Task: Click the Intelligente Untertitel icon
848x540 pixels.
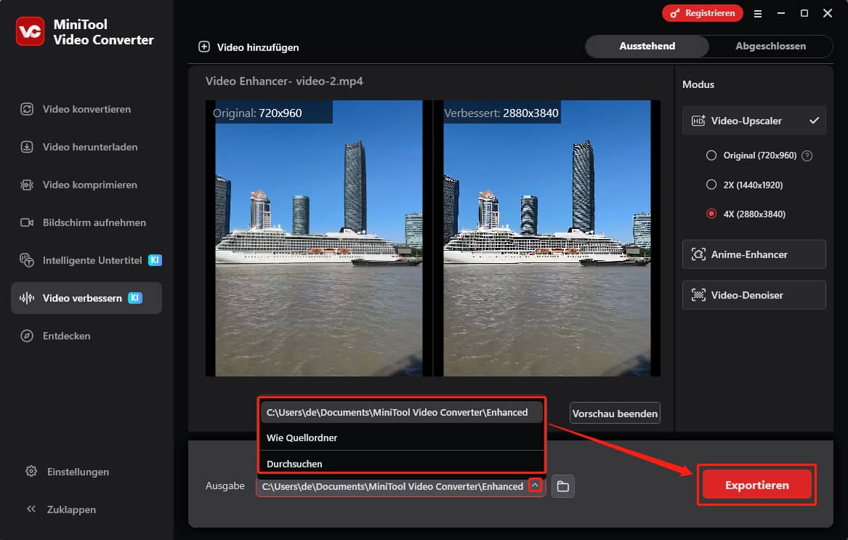Action: pyautogui.click(x=27, y=260)
